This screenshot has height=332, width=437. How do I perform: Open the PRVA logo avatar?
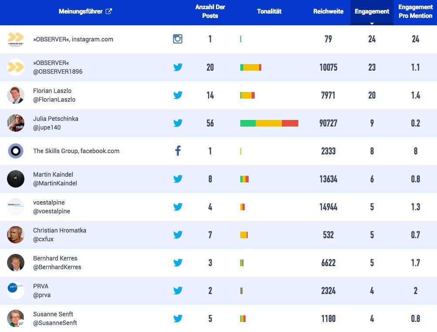click(x=16, y=291)
